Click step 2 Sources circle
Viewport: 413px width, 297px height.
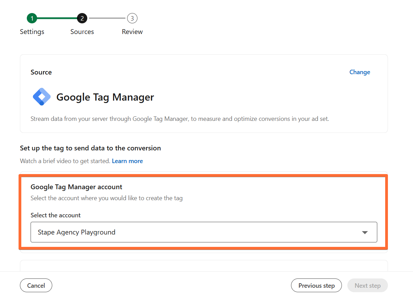pyautogui.click(x=82, y=18)
